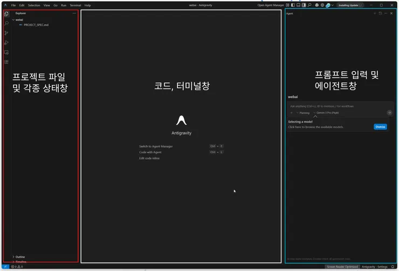The image size is (399, 271).
Task: Open errors and warnings count in status bar
Action: coord(17,267)
